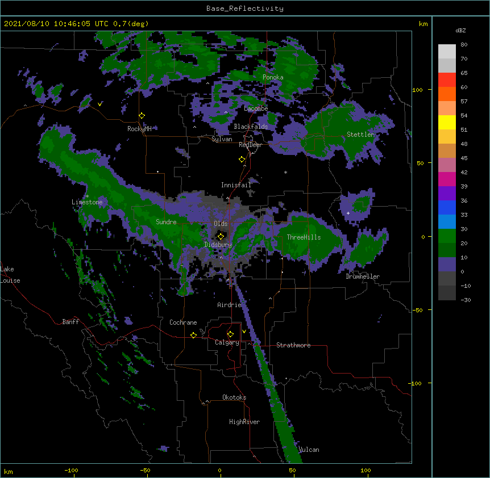
Task: Click the right-axis -100 km tick label
Action: (x=416, y=383)
